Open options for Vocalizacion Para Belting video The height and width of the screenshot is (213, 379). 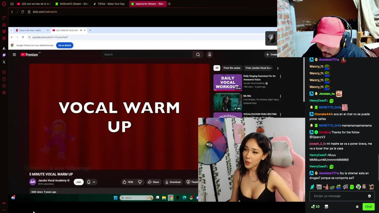click(x=280, y=114)
